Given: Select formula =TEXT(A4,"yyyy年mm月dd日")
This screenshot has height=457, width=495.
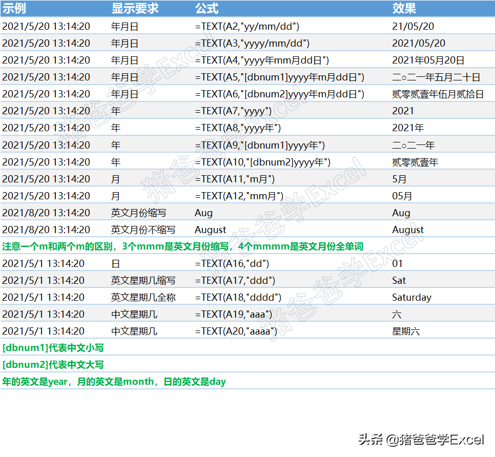Looking at the screenshot, I should (x=262, y=60).
